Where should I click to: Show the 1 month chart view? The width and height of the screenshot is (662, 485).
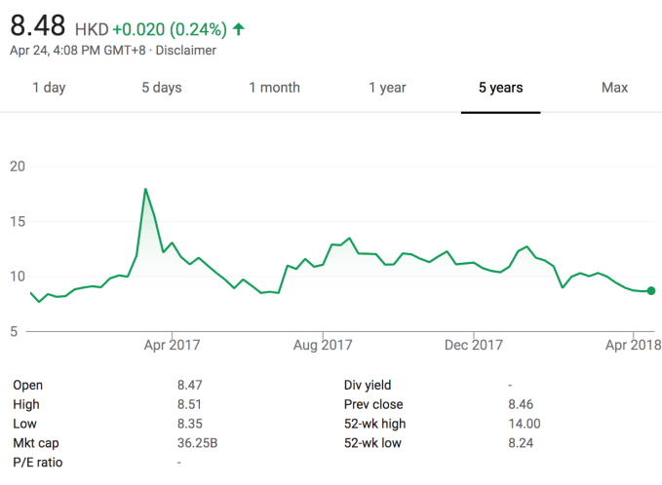coord(274,88)
